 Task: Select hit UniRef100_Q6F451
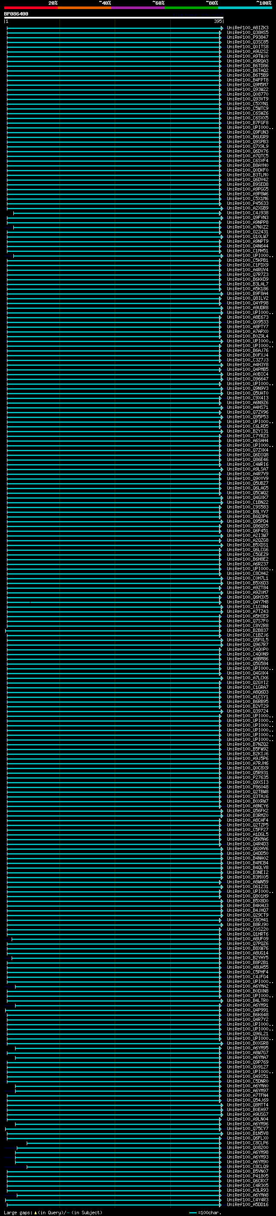point(248,531)
